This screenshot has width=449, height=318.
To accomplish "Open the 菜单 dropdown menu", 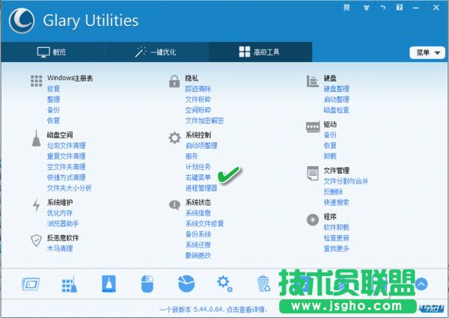I will tap(423, 52).
